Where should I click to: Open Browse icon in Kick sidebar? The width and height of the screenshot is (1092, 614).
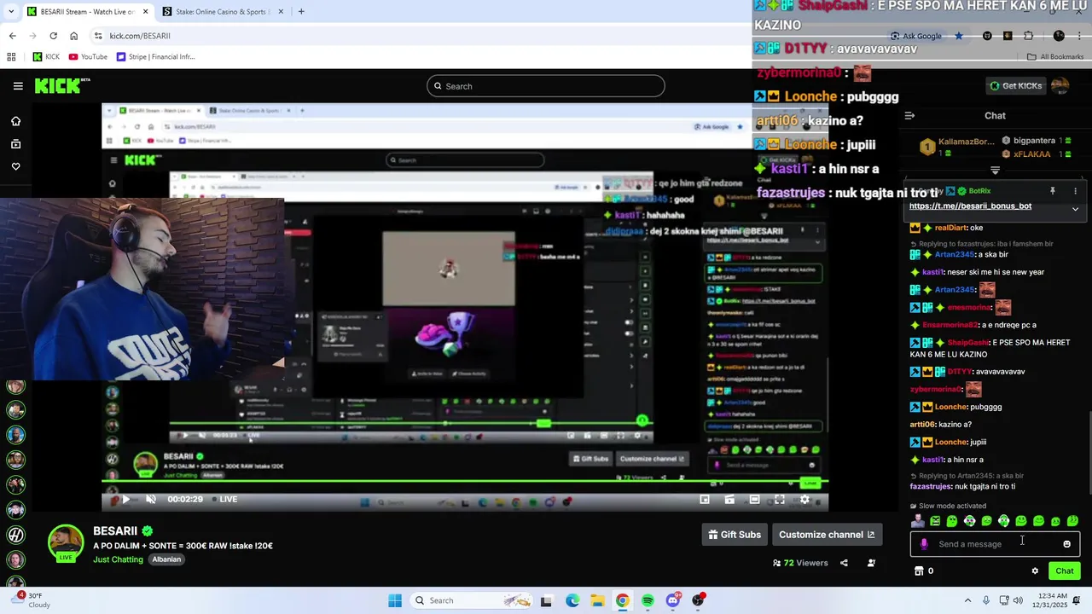click(15, 144)
